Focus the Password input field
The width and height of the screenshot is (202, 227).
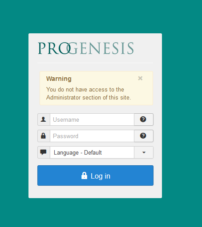pos(92,136)
